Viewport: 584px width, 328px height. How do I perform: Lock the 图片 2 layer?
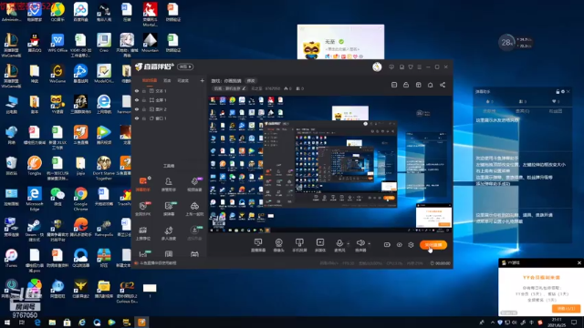(x=144, y=109)
